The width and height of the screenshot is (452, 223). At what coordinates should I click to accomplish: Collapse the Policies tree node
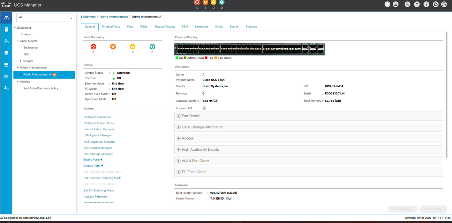pyautogui.click(x=18, y=82)
